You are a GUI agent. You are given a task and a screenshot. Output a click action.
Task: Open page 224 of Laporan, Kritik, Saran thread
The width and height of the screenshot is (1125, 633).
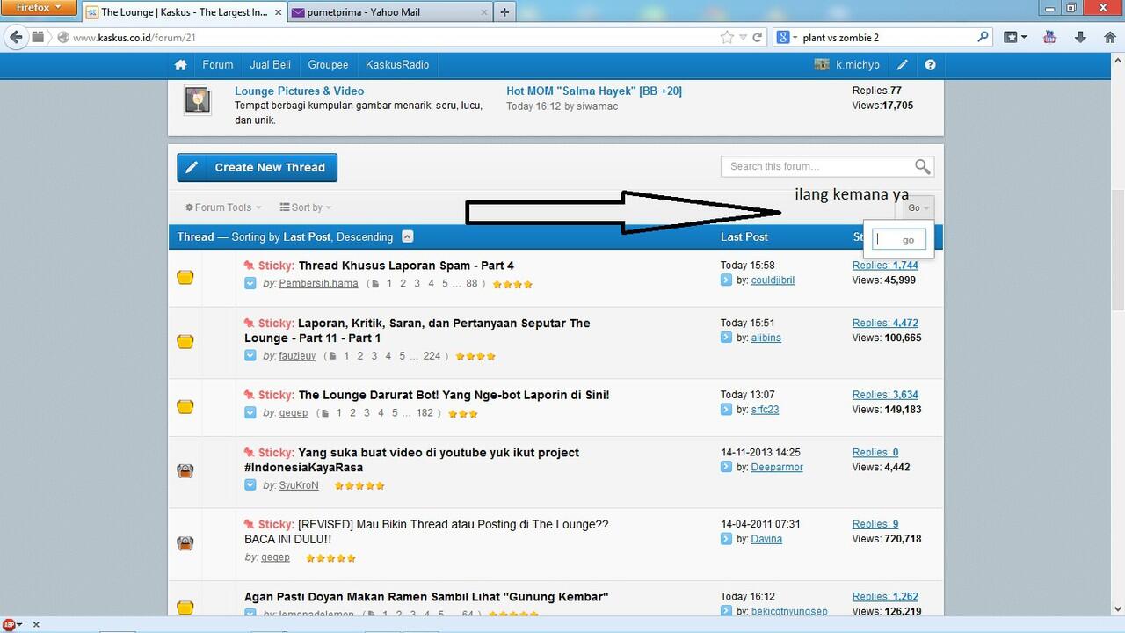click(x=432, y=356)
